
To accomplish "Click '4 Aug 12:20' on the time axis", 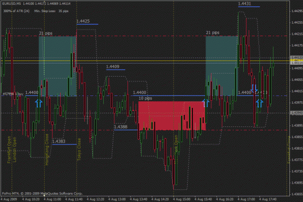I will tap(96, 199).
